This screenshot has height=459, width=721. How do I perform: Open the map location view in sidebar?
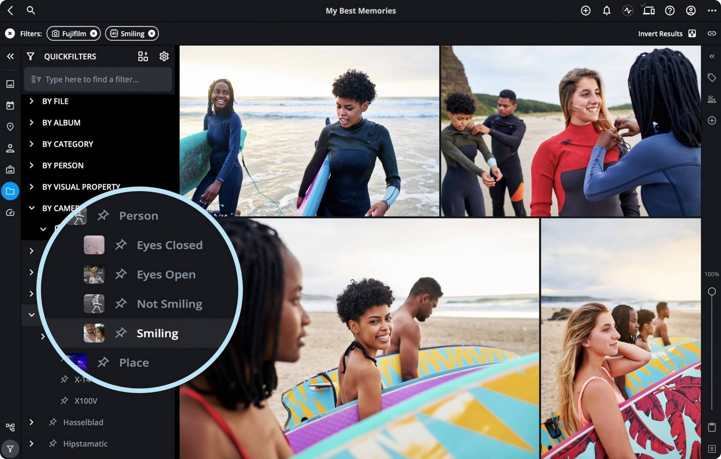pyautogui.click(x=10, y=127)
